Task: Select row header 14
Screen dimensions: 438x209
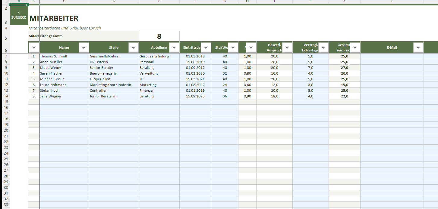Action: click(x=6, y=96)
